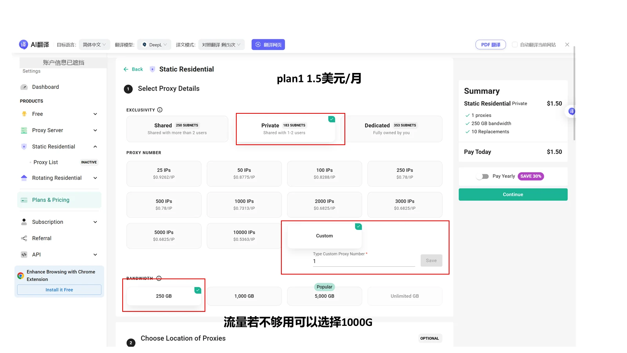
Task: Click the Free products icon
Action: (24, 114)
